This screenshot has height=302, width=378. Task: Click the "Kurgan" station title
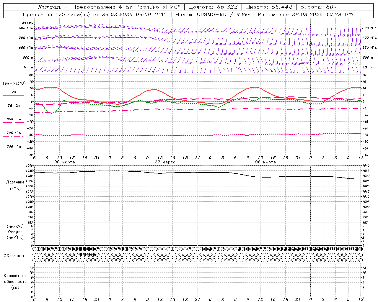click(x=49, y=7)
